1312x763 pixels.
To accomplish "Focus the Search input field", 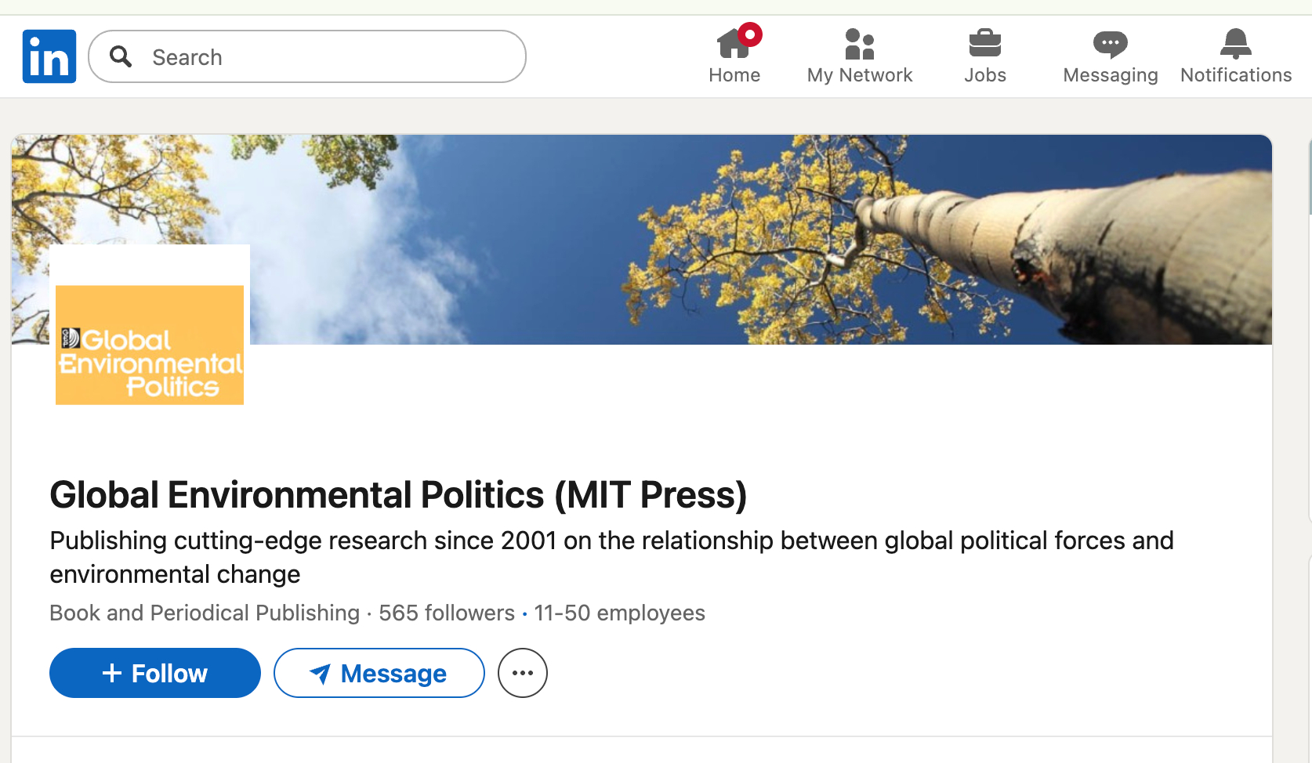I will point(329,56).
